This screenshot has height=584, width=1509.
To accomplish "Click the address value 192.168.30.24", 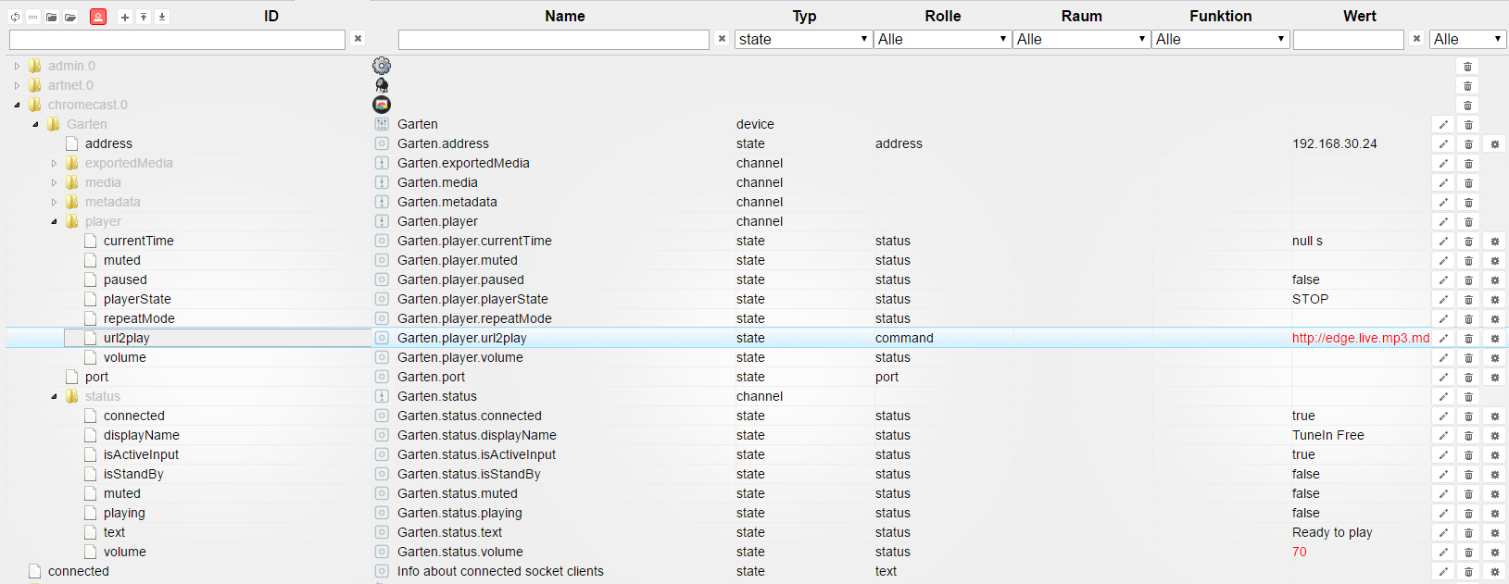I will point(1335,143).
